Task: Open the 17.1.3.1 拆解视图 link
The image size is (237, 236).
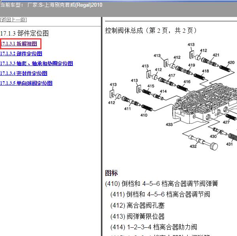Action: click(x=19, y=44)
